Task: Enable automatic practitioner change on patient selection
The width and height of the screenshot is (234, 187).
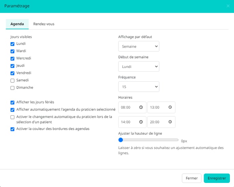Action: click(12, 117)
